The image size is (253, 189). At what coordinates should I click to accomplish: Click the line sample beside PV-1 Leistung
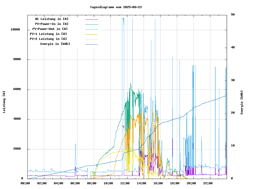point(91,34)
